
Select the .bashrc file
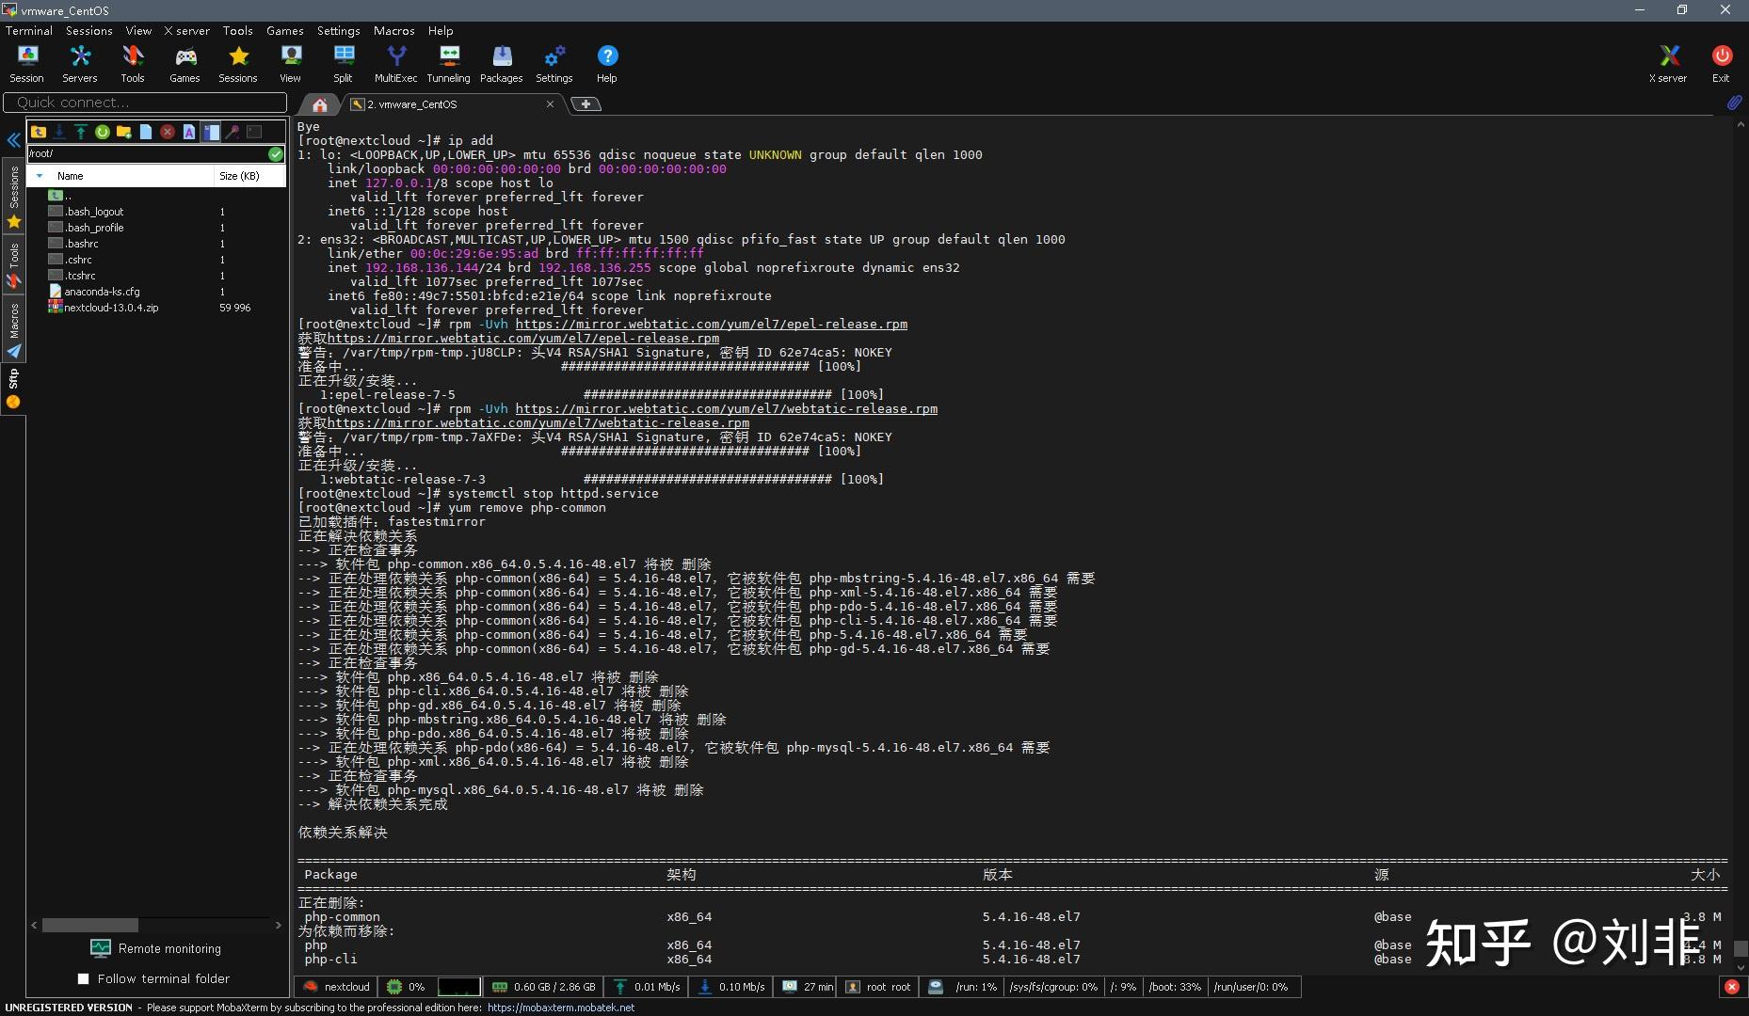82,244
